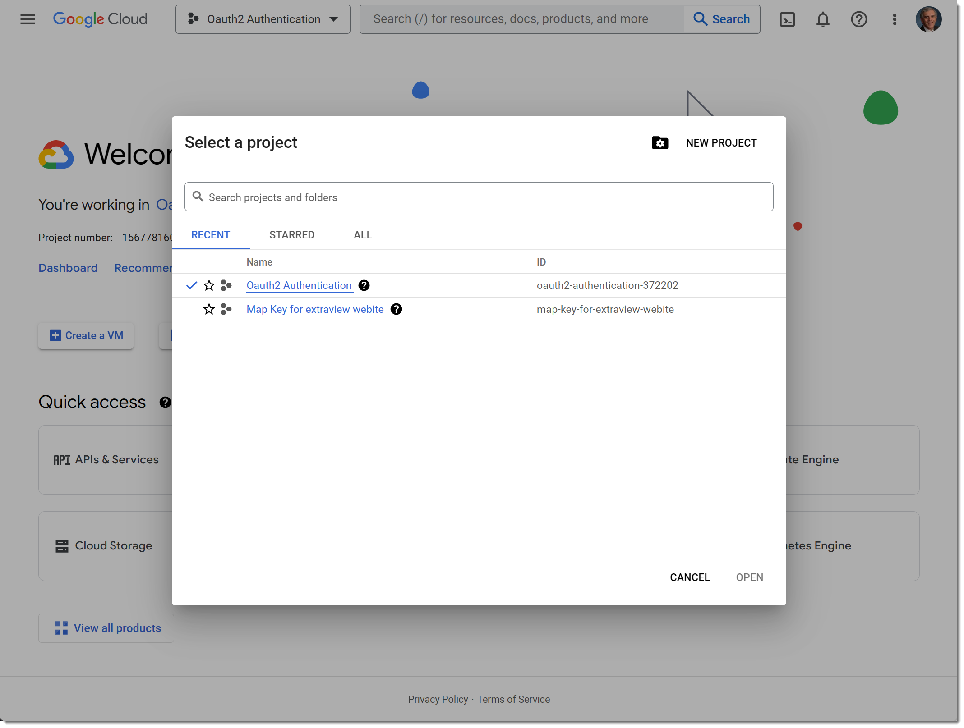
Task: Click the user account avatar
Action: tap(928, 19)
